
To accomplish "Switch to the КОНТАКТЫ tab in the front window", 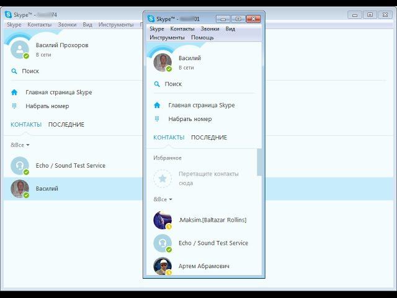I will [169, 138].
